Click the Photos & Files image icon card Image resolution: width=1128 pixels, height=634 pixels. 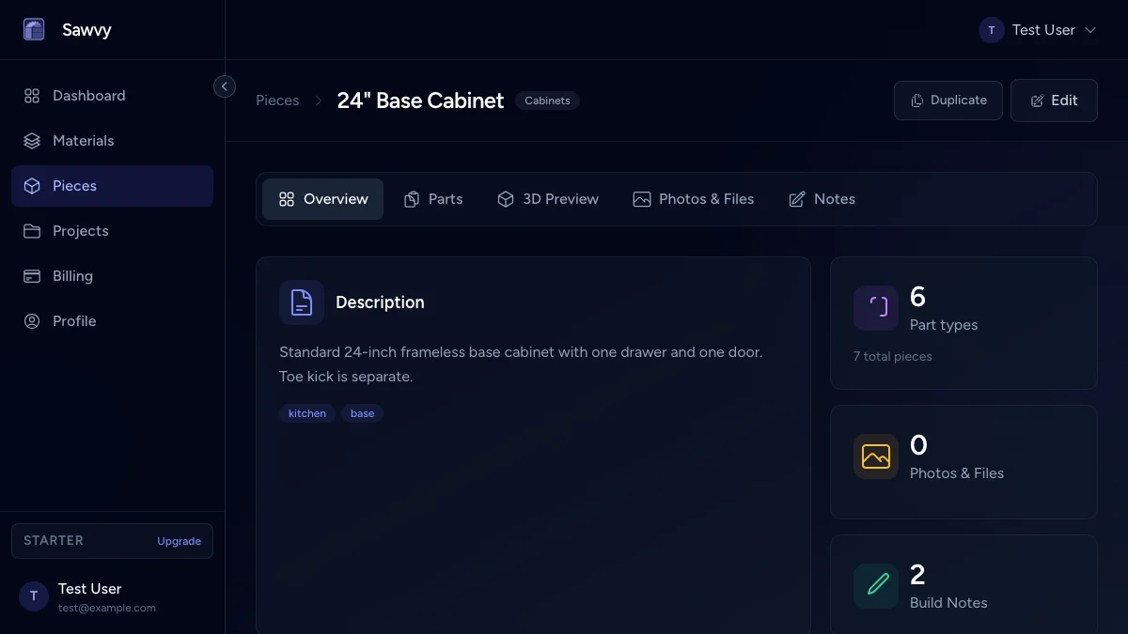tap(875, 456)
